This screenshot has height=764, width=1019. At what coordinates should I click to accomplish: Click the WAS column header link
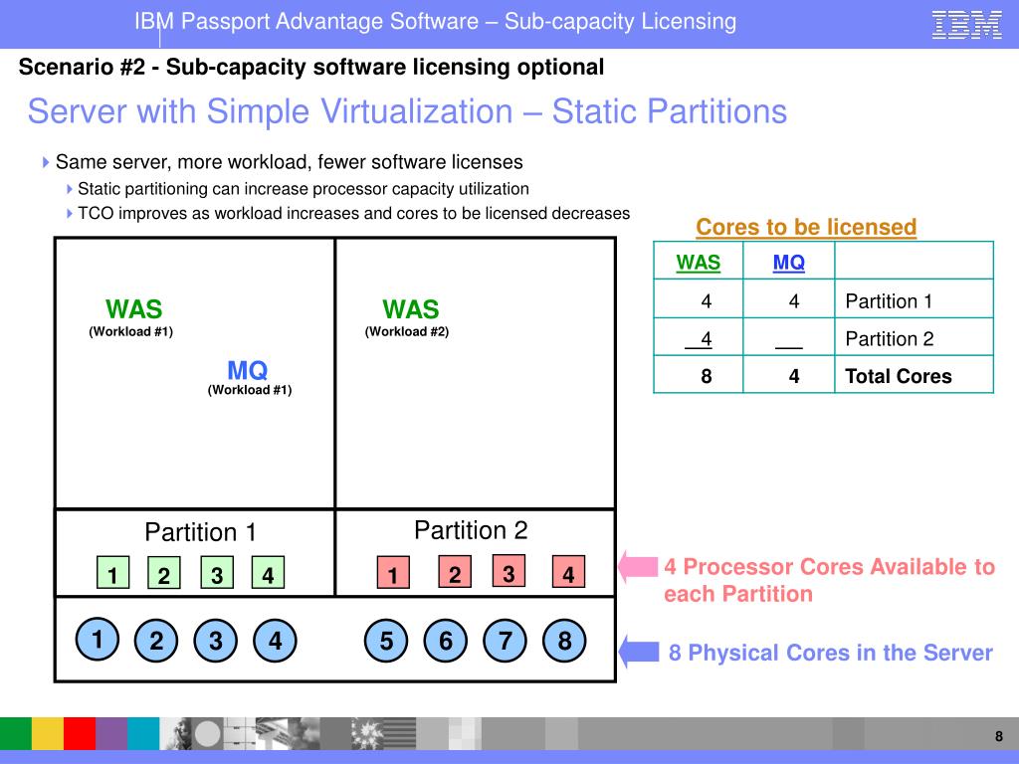698,263
